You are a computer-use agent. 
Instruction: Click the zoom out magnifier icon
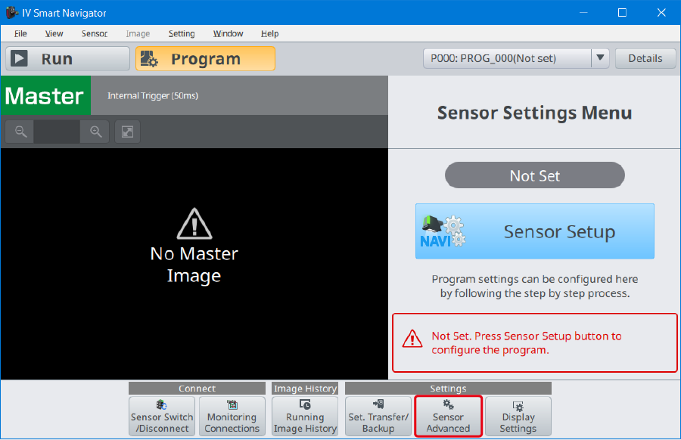(20, 132)
